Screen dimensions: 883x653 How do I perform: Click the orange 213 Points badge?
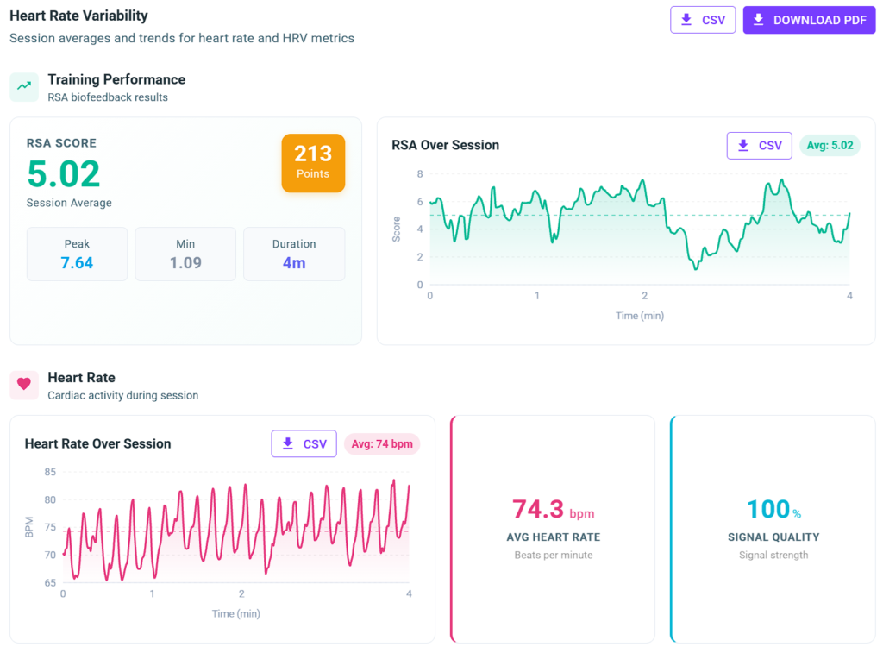tap(313, 163)
